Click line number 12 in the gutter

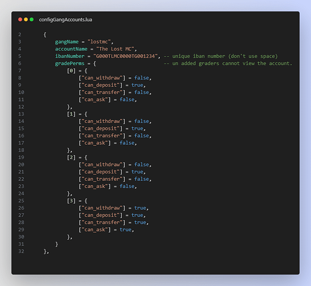21,107
